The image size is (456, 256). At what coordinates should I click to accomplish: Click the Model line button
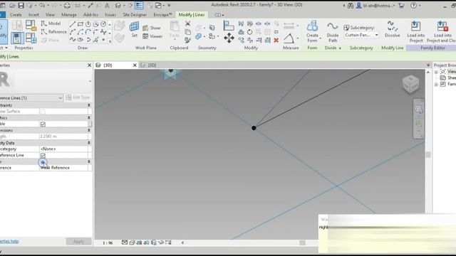51,23
